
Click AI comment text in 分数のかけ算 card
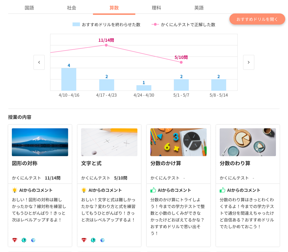(177, 216)
